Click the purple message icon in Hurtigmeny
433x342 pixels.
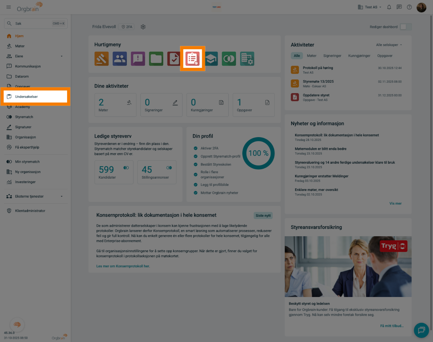138,59
